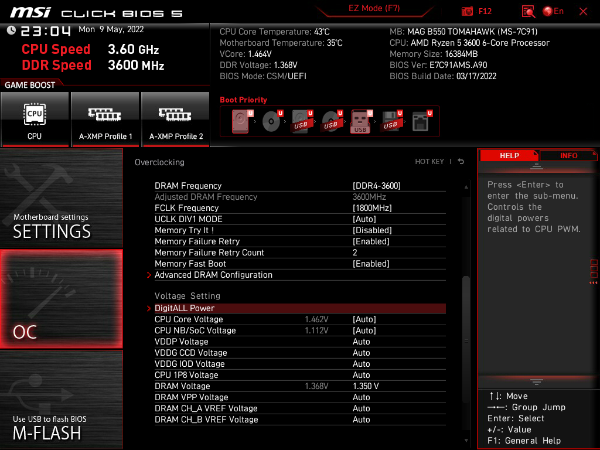
Task: Open the OC overclocking section
Action: [61, 299]
